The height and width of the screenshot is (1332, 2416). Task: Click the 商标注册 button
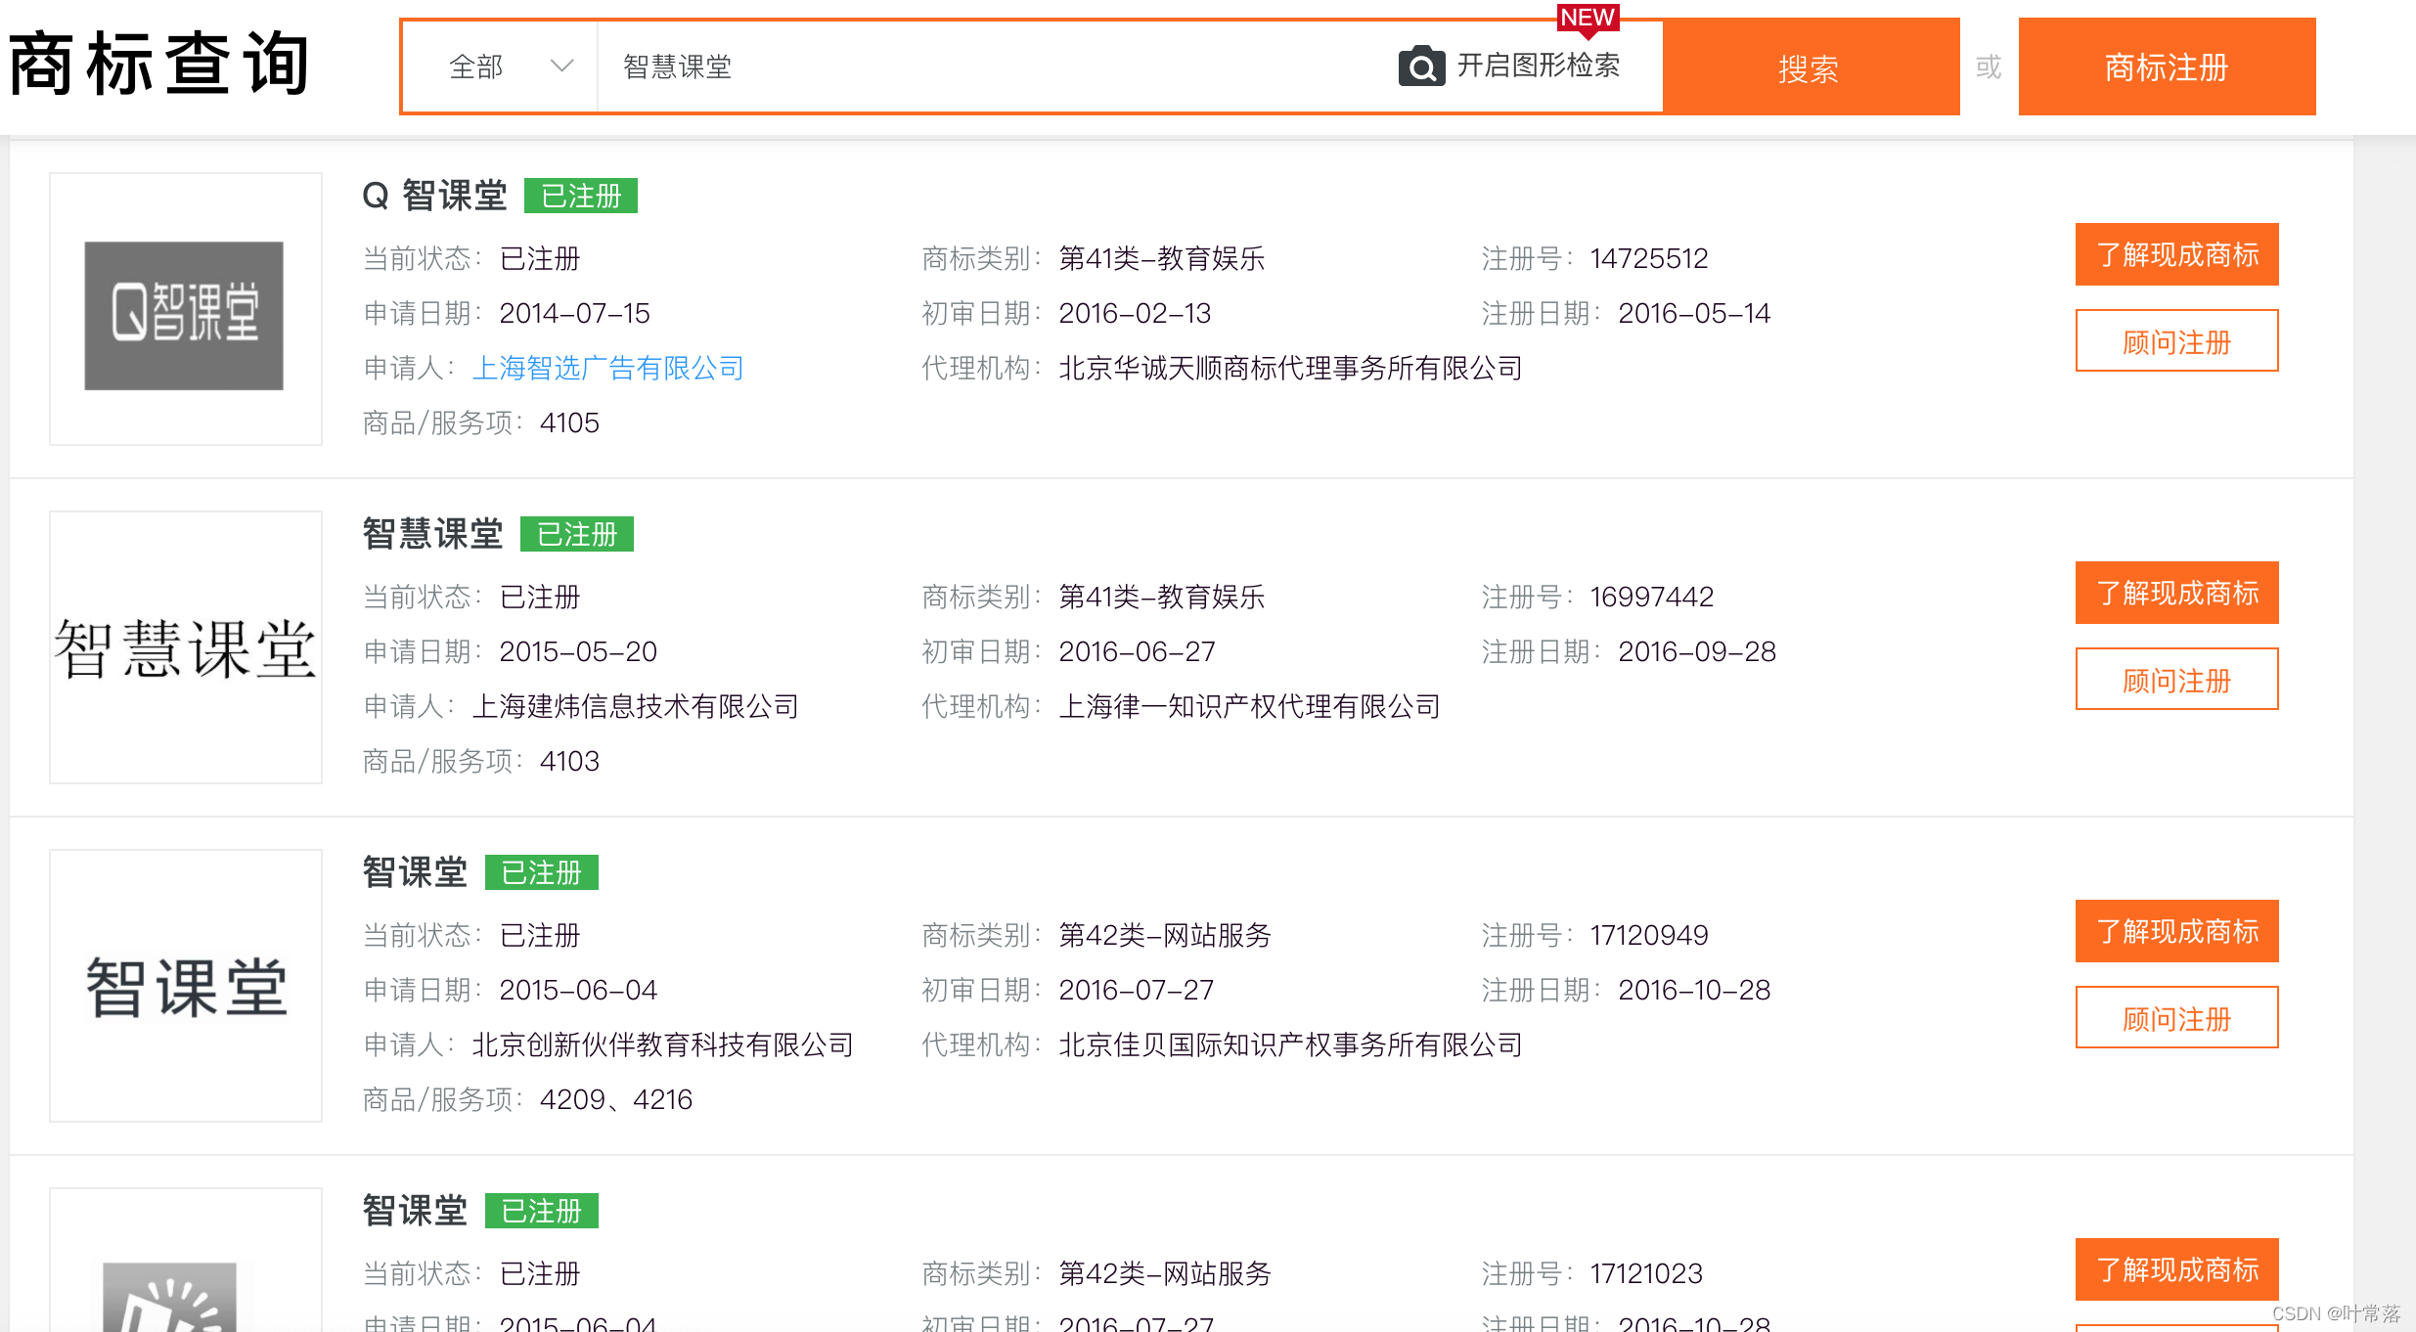click(x=2167, y=67)
